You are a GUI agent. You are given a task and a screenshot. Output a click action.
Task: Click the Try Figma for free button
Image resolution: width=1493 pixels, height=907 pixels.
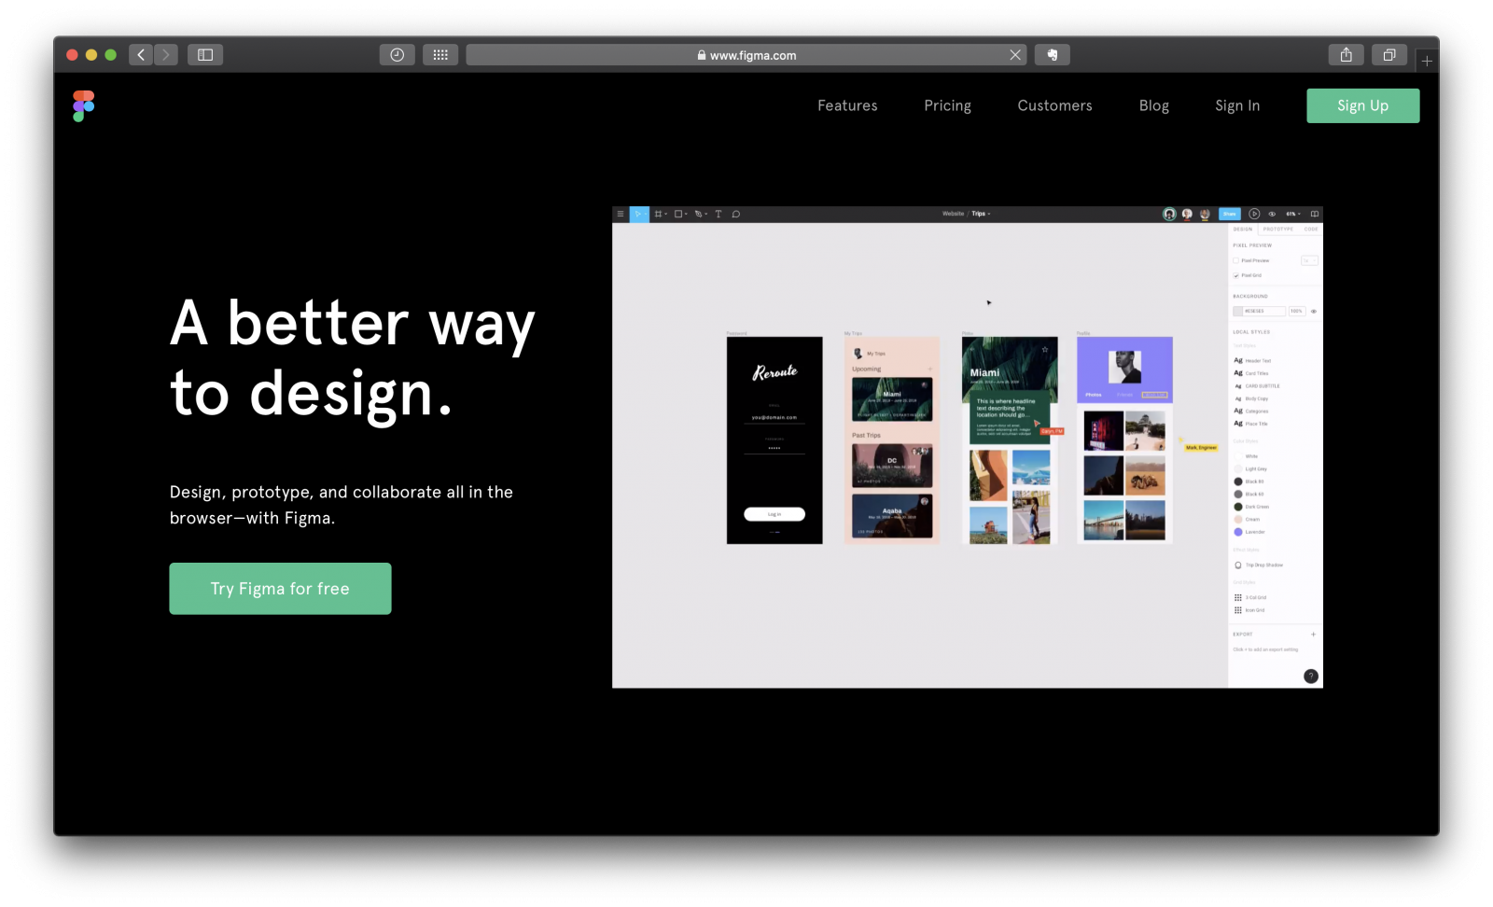pyautogui.click(x=280, y=589)
